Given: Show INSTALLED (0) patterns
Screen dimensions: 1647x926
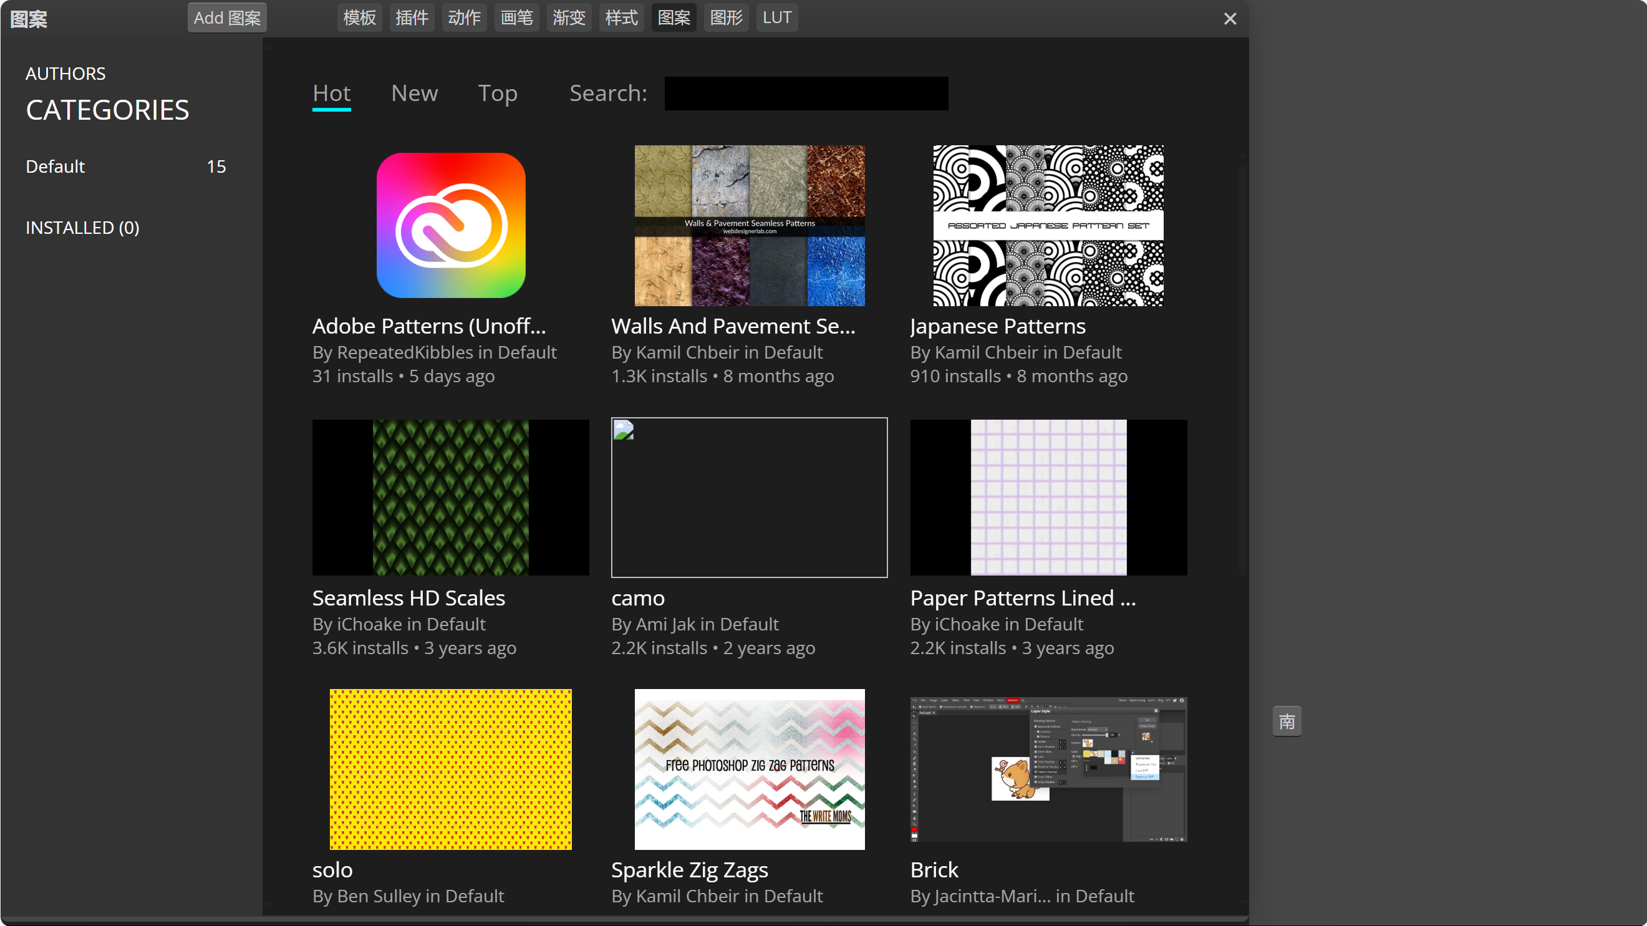Looking at the screenshot, I should (82, 228).
